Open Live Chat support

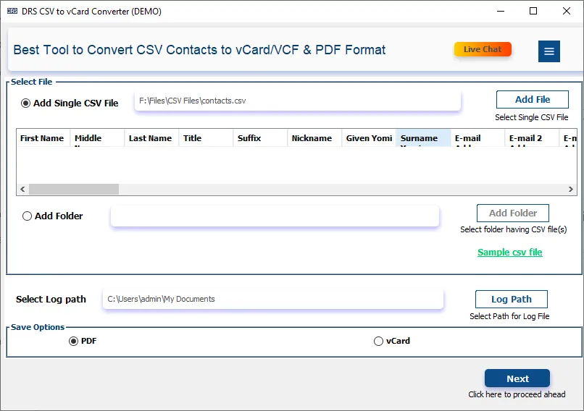click(483, 49)
